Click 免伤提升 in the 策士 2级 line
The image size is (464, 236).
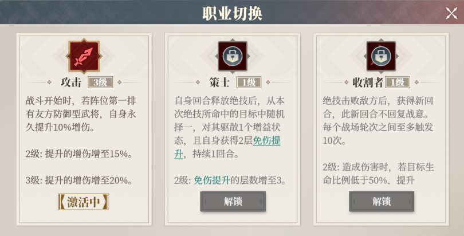pos(211,180)
